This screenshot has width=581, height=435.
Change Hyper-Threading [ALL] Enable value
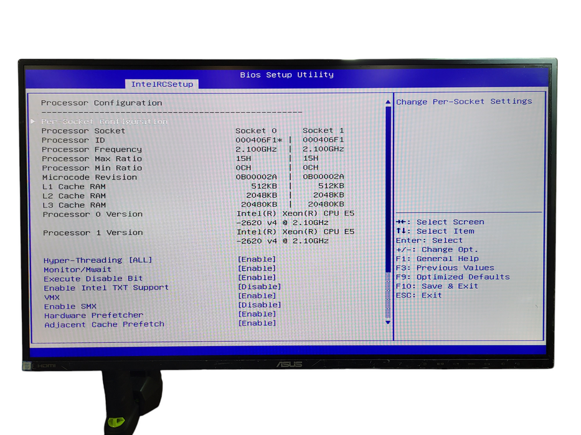click(x=257, y=259)
